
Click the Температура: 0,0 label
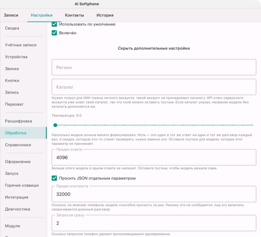pos(66,115)
